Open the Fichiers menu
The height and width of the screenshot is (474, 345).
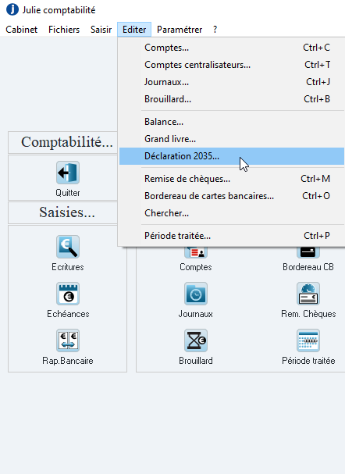[64, 30]
